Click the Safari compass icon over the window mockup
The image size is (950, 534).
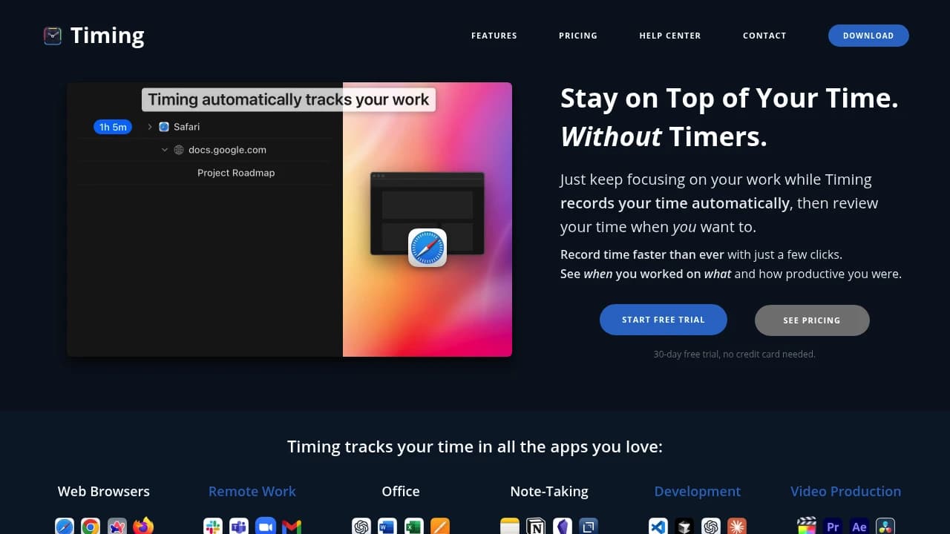(427, 248)
